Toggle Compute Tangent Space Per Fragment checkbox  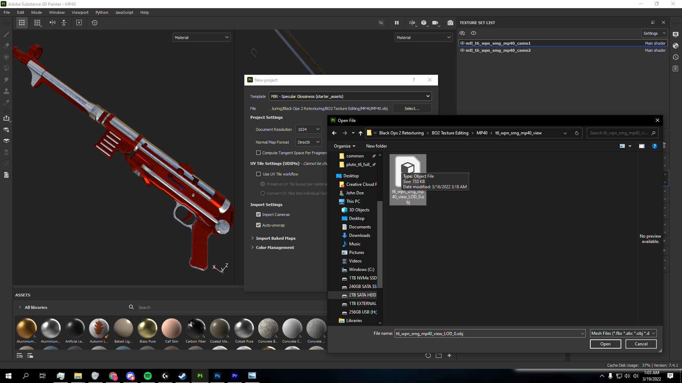pyautogui.click(x=259, y=153)
